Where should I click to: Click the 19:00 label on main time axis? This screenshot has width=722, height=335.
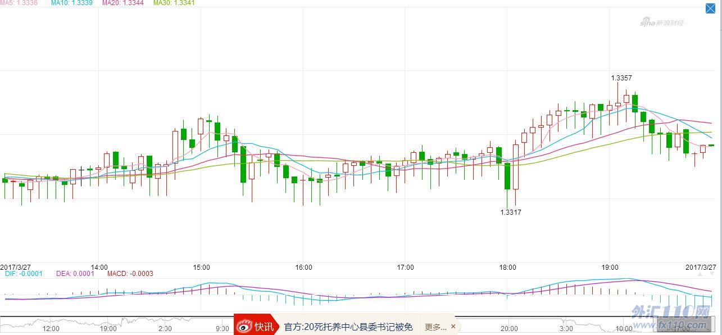click(610, 268)
